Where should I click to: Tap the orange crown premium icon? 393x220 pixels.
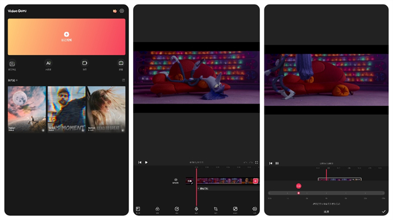(115, 11)
